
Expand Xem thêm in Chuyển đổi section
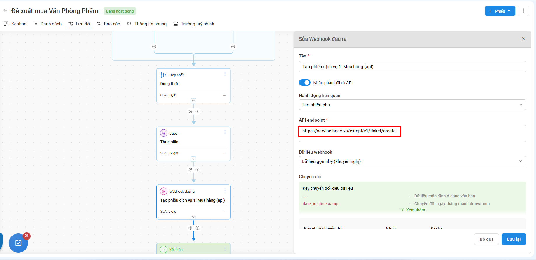413,210
